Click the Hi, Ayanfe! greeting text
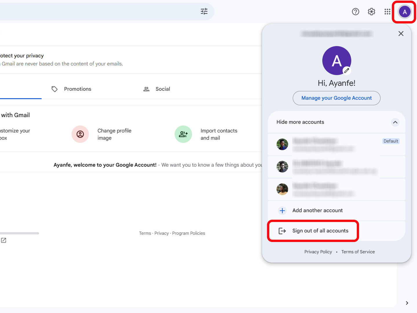The width and height of the screenshot is (417, 313). [x=336, y=83]
